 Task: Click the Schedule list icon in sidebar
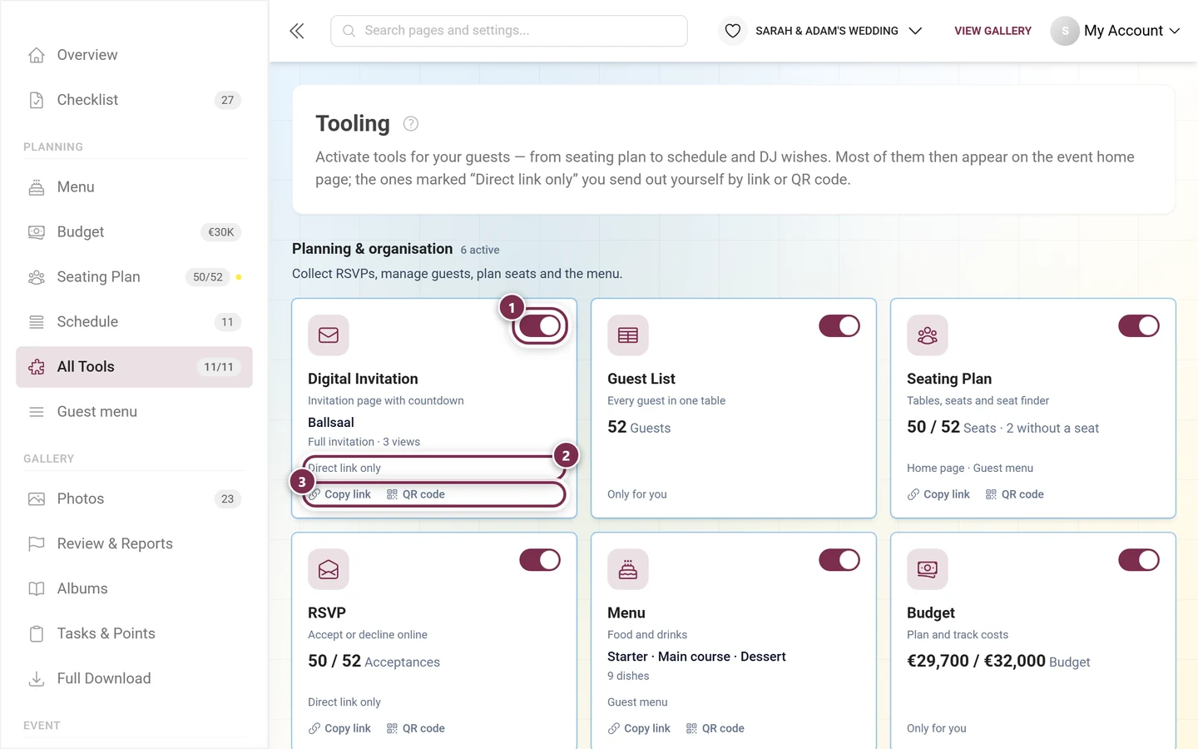pyautogui.click(x=37, y=322)
